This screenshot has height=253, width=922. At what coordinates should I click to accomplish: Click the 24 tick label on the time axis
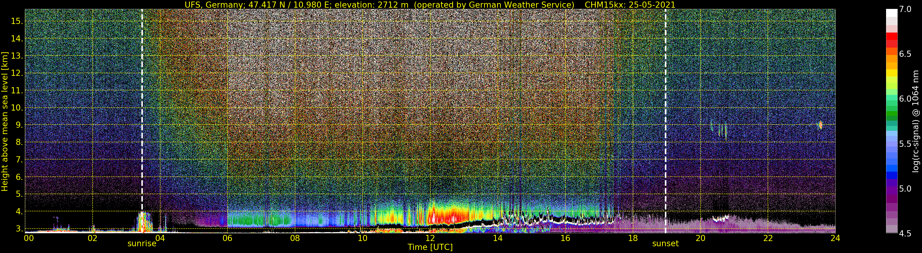(x=835, y=238)
